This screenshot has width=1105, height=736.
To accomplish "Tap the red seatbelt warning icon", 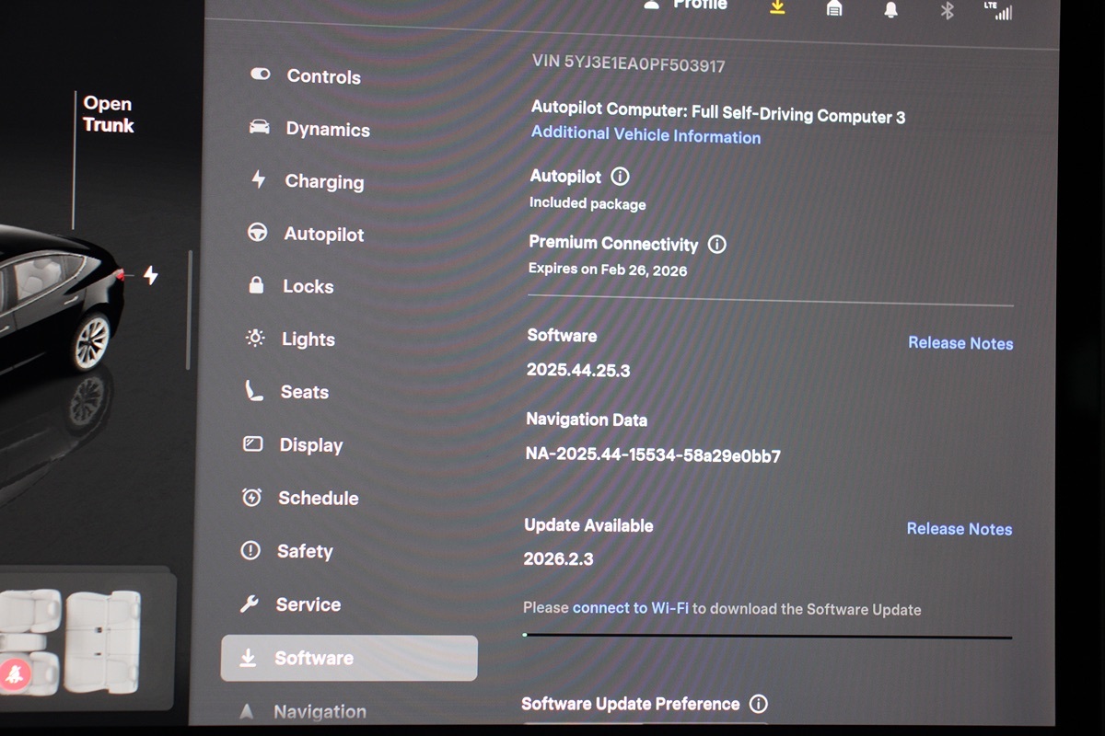I will click(16, 674).
